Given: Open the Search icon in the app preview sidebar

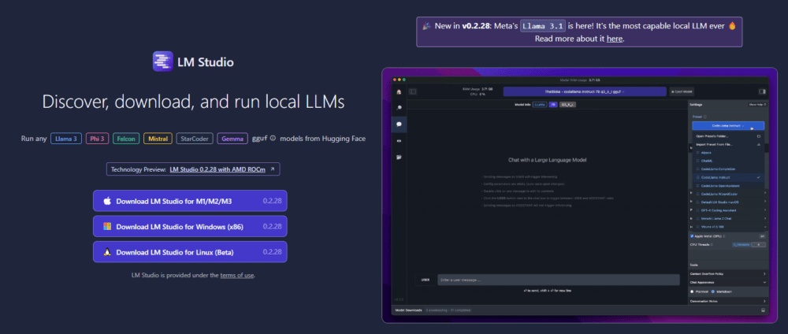Looking at the screenshot, I should [x=399, y=107].
